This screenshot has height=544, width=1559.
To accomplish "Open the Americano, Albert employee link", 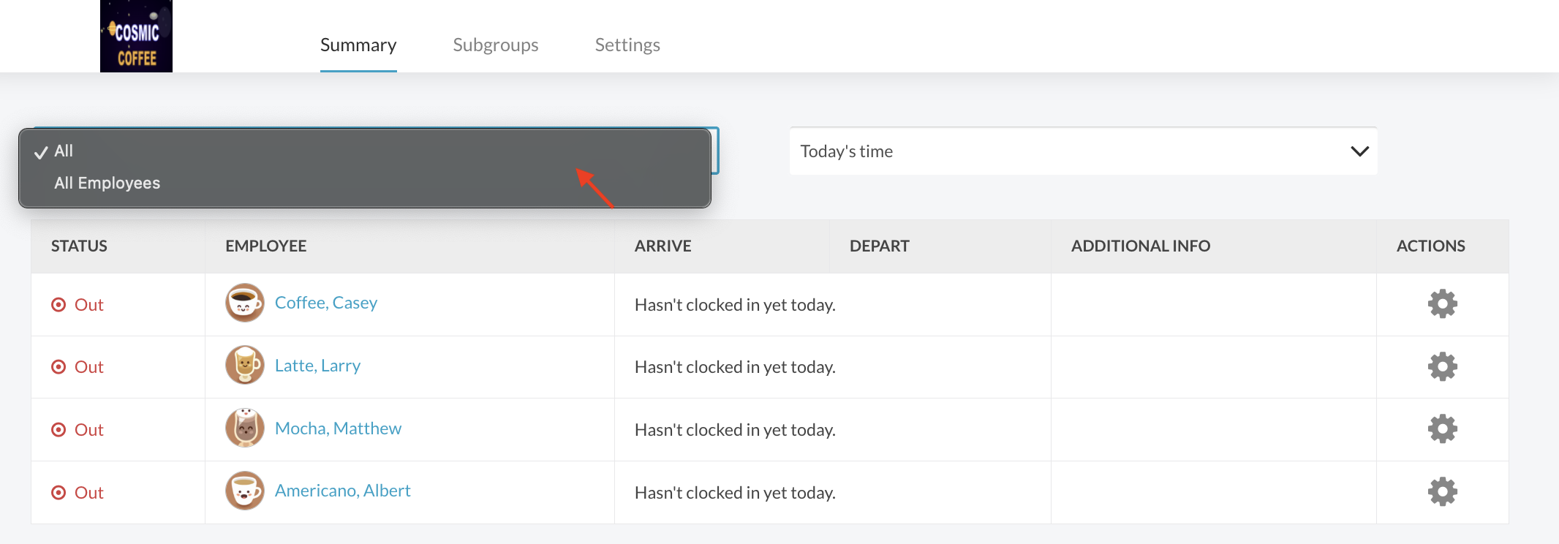I will [x=342, y=491].
